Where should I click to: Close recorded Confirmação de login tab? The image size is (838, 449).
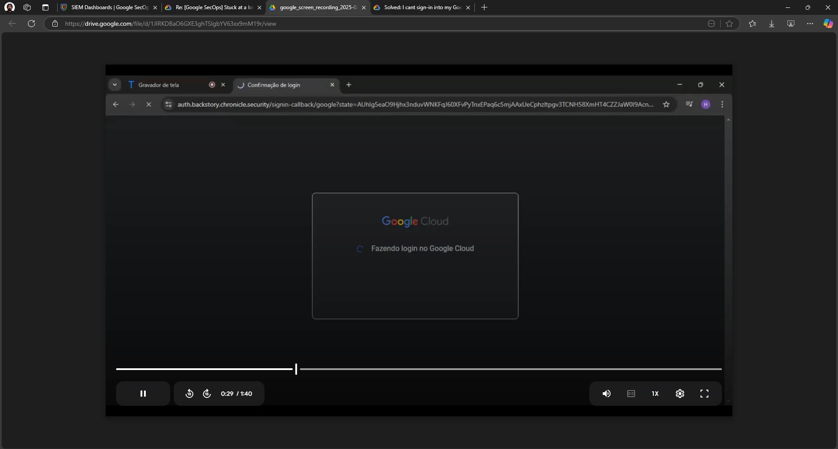[x=332, y=85]
